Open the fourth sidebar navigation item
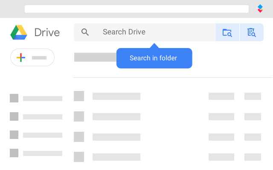The height and width of the screenshot is (170, 273). pyautogui.click(x=36, y=153)
